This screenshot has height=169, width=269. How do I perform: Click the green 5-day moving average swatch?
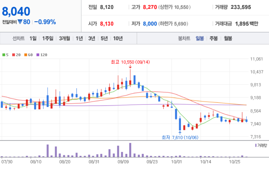(4, 55)
